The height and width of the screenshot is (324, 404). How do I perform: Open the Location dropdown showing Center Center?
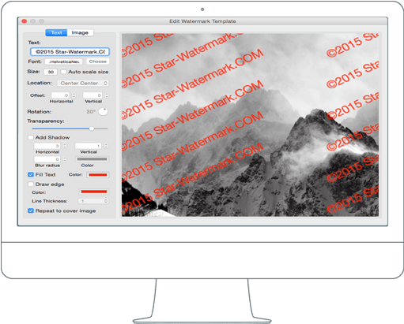point(83,83)
